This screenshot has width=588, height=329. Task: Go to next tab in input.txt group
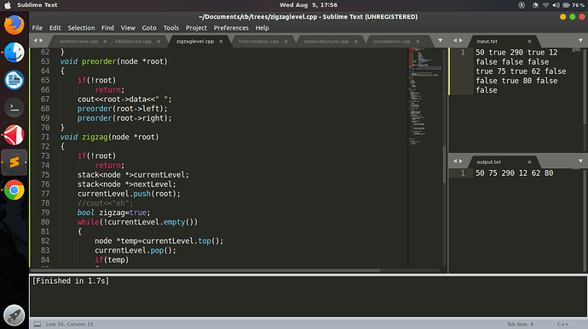click(461, 41)
